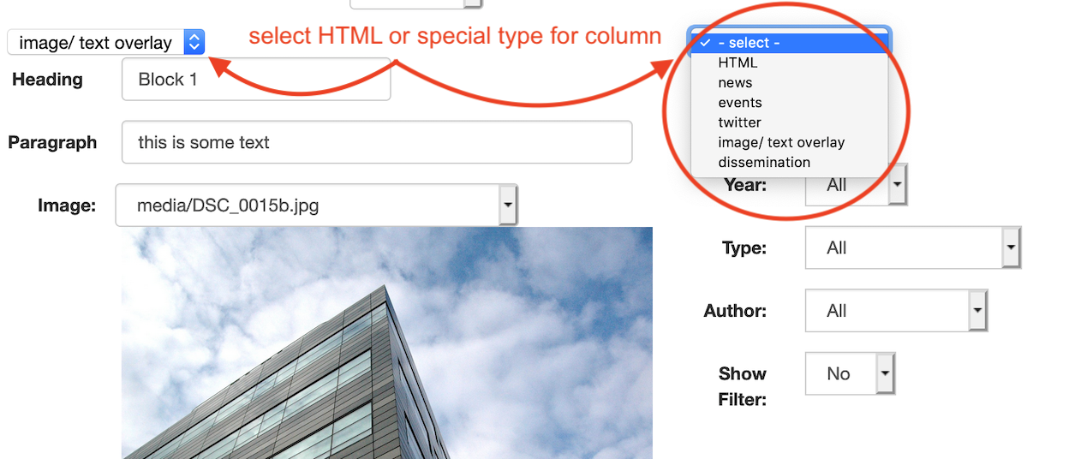Select HTML from the open type list
The image size is (1069, 459).
coord(738,63)
